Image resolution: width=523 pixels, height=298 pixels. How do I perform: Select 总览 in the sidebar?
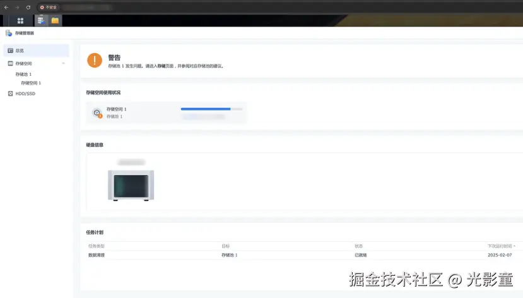[x=37, y=51]
